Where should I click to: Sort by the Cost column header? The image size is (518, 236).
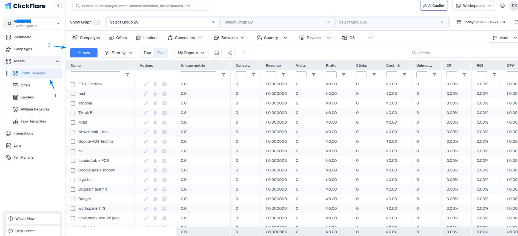coord(393,66)
